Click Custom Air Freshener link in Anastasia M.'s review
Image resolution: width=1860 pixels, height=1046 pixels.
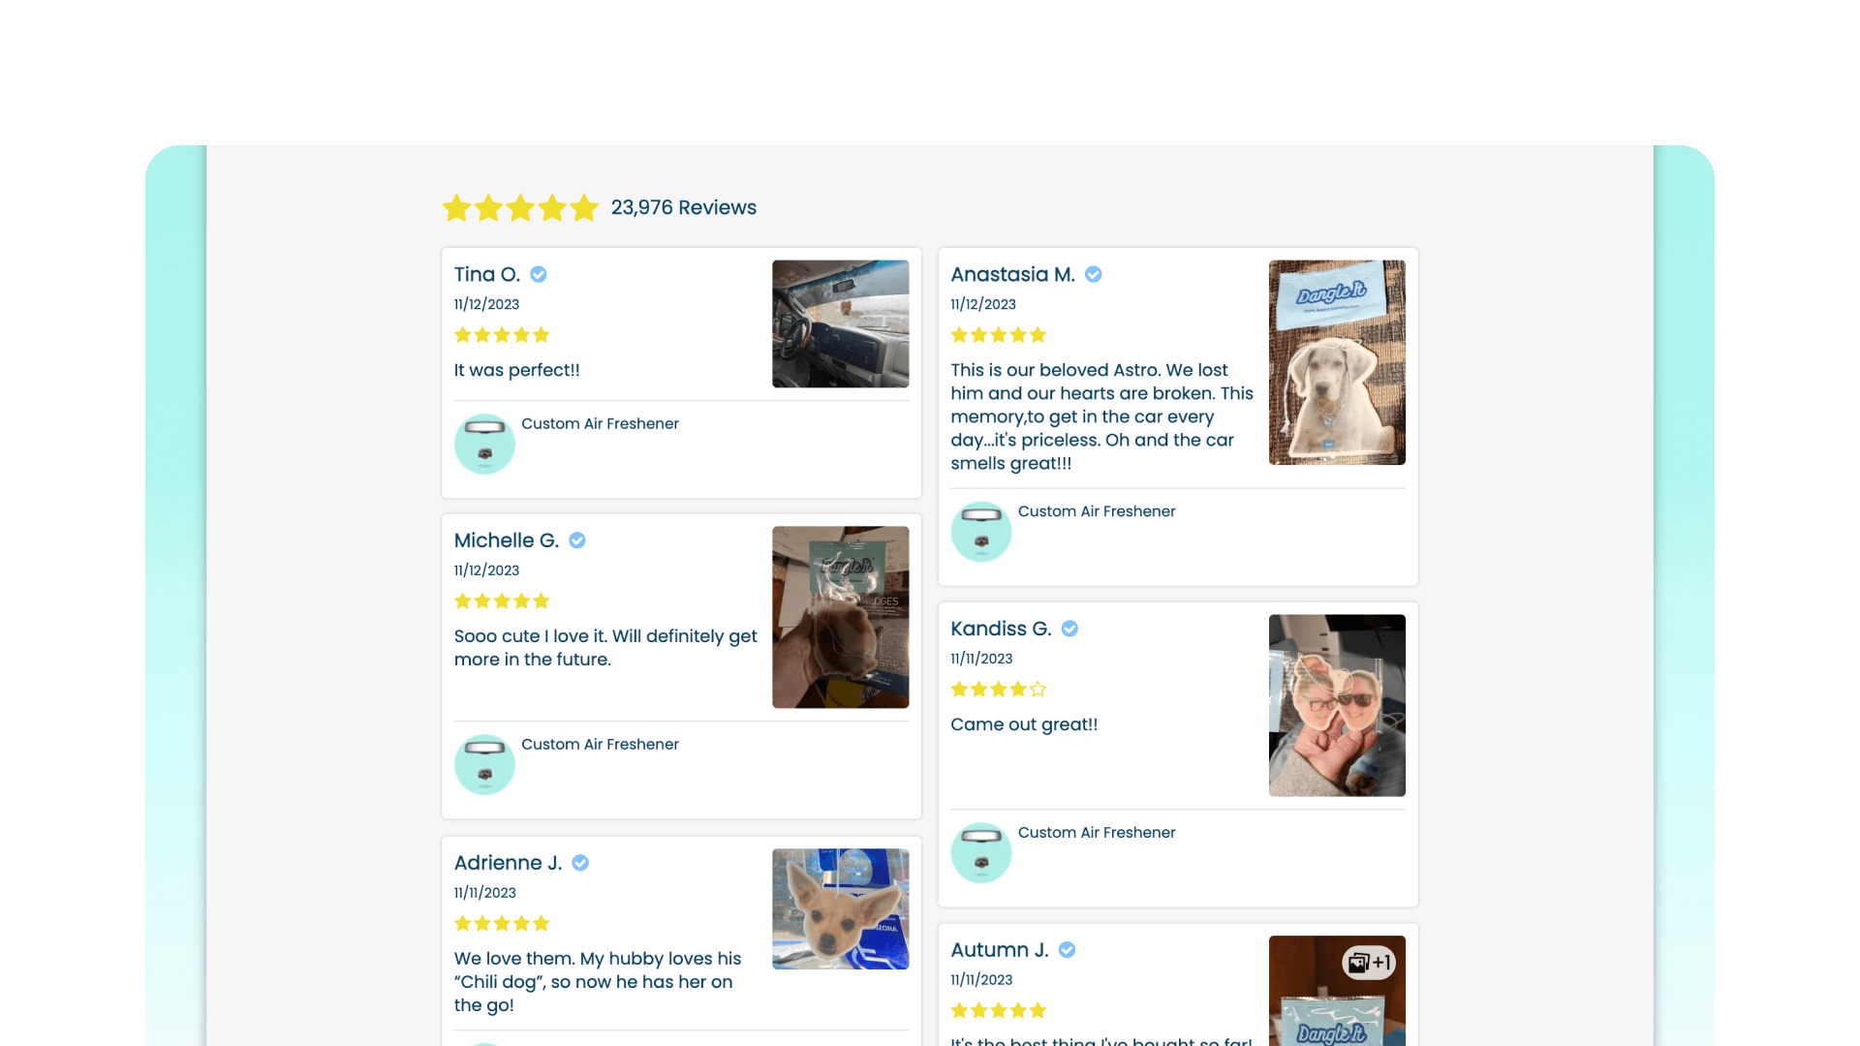[x=1097, y=511]
